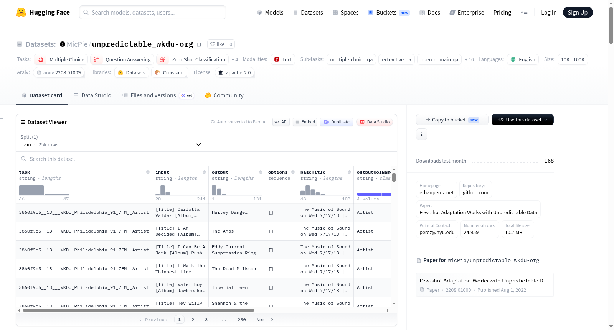Click the open-domain-qa sub-task tag
The image size is (614, 330).
439,59
